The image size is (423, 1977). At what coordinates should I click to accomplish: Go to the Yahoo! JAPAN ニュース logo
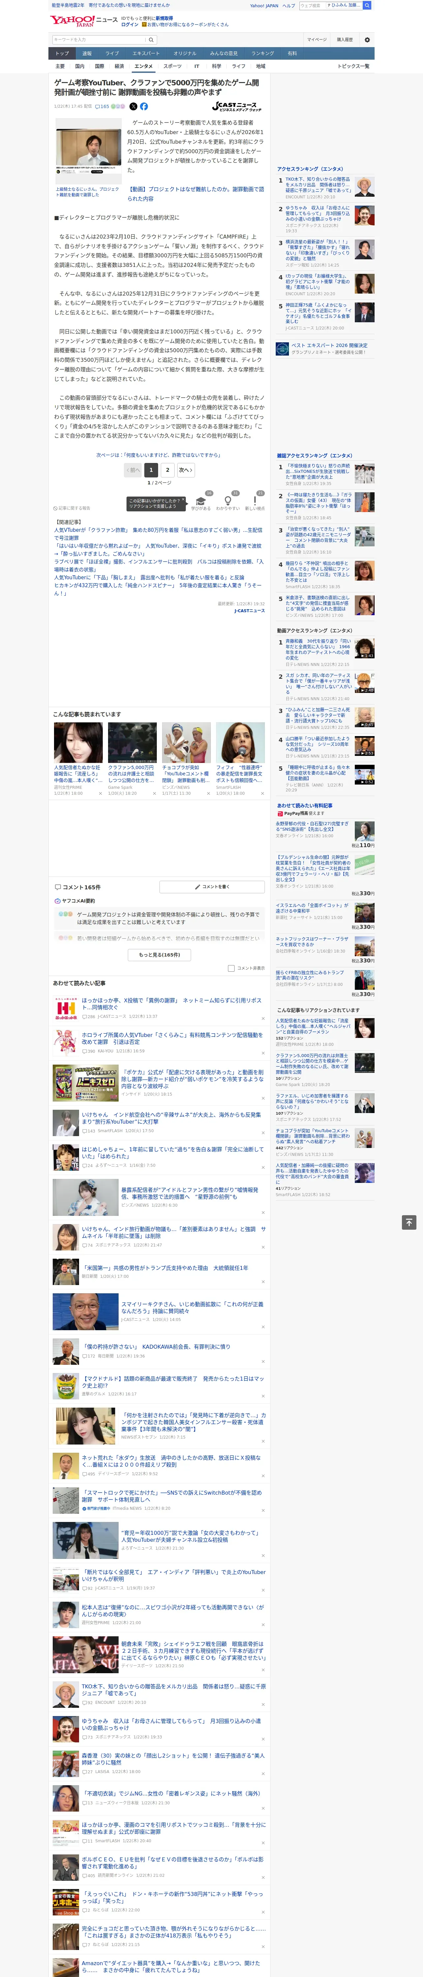click(84, 21)
